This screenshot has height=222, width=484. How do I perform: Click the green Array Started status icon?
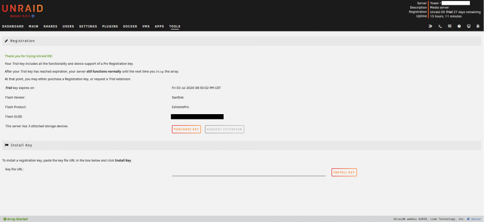5,219
